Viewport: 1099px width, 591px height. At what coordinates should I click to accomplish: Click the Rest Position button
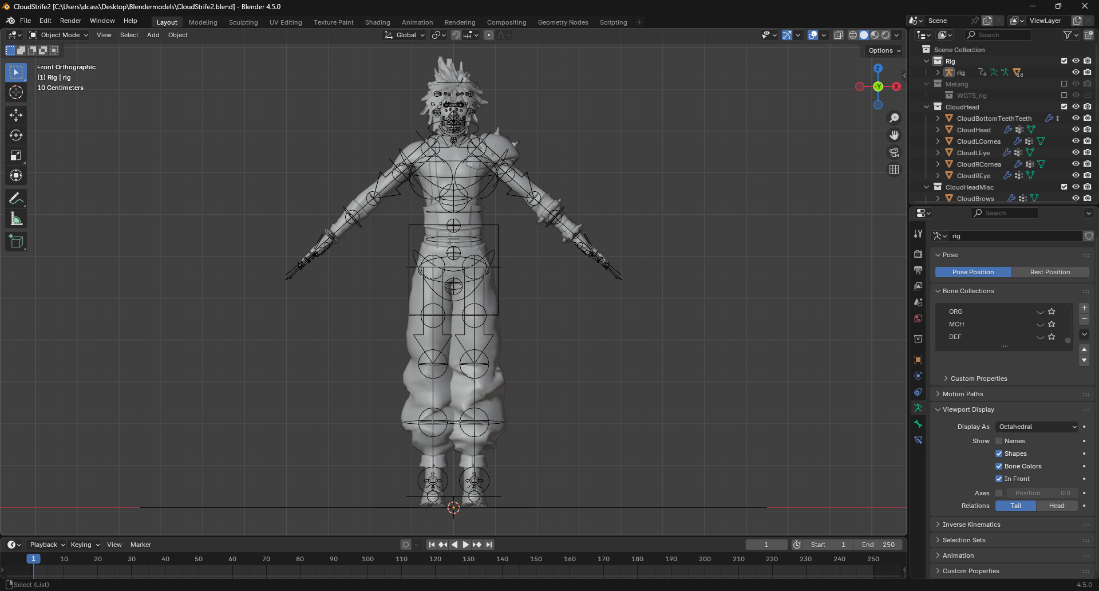tap(1050, 272)
